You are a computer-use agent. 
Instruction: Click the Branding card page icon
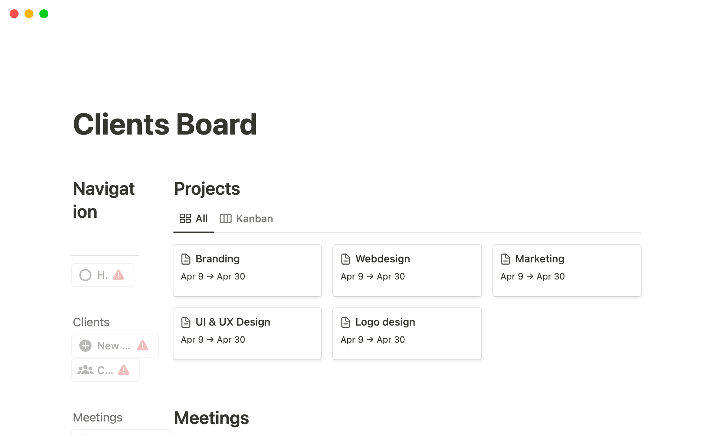[186, 259]
